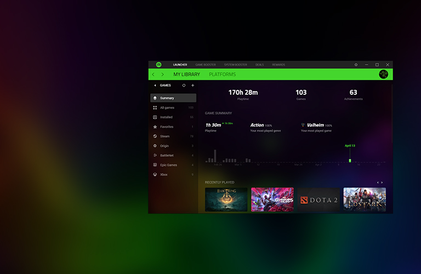Click the main content vertical scrollbar
The height and width of the screenshot is (274, 421).
pyautogui.click(x=392, y=114)
